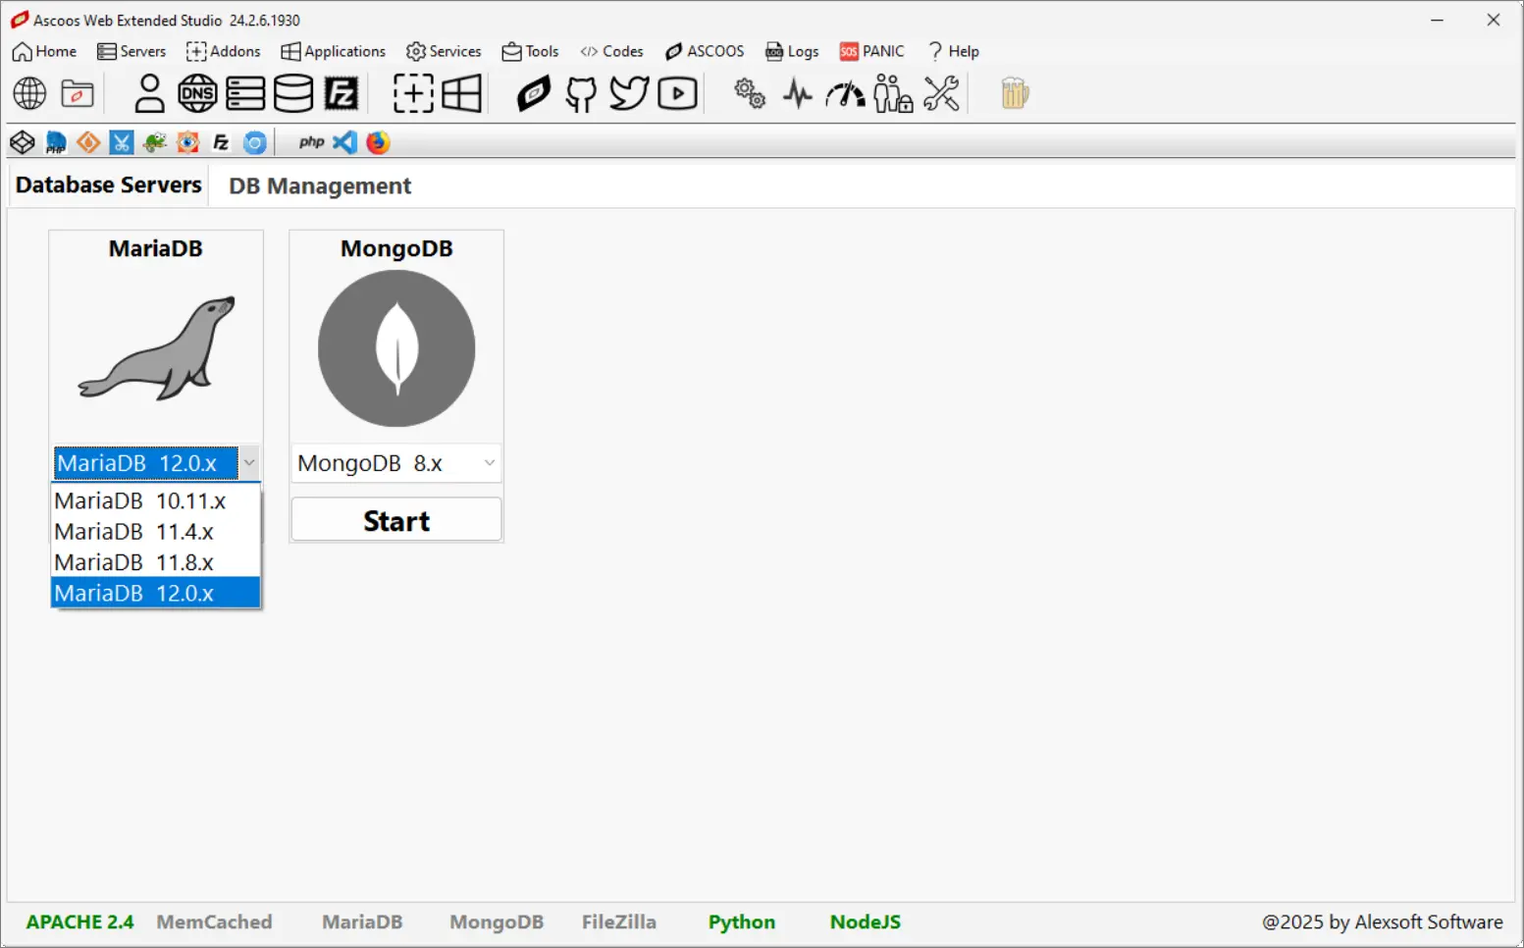Click the Twitter bird icon
This screenshot has width=1524, height=948.
pyautogui.click(x=629, y=94)
